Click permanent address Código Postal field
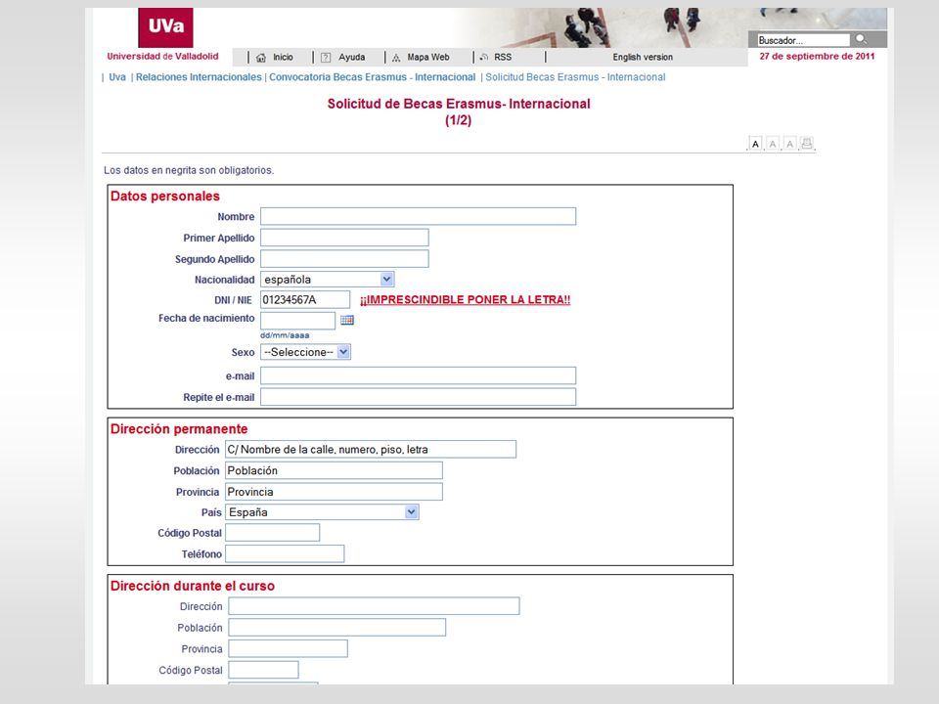 coord(273,533)
